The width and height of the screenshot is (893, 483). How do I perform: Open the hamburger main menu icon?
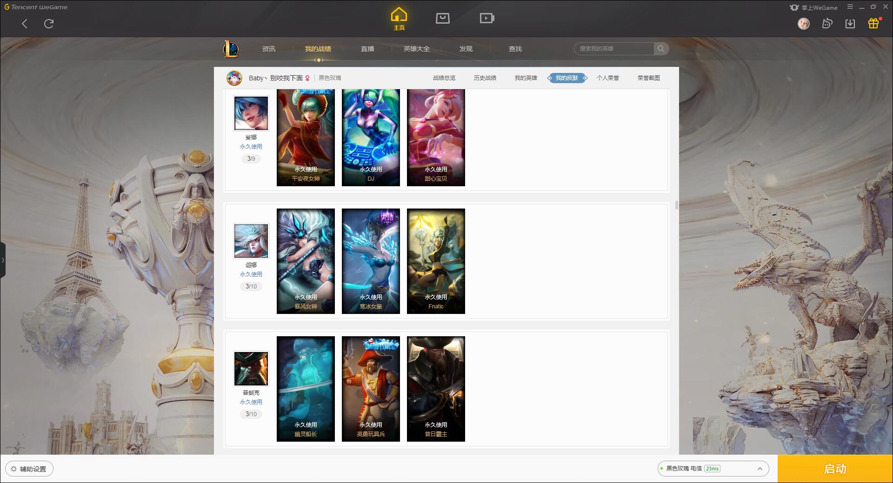[850, 7]
